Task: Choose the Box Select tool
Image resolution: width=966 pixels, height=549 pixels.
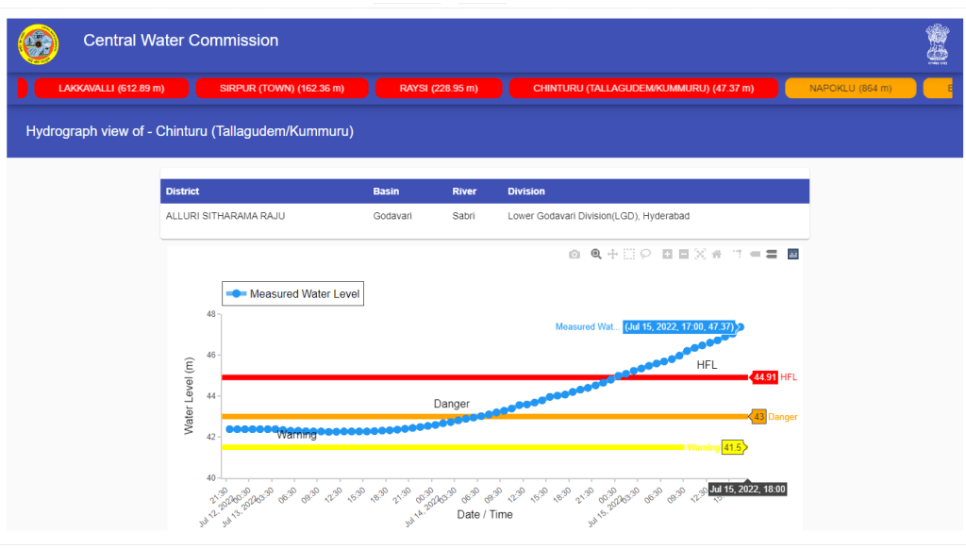Action: tap(629, 254)
